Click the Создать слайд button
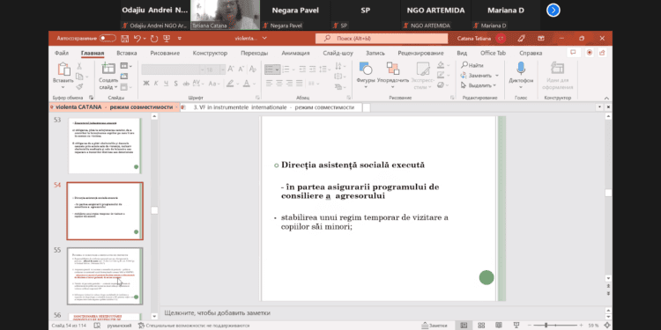 (108, 77)
